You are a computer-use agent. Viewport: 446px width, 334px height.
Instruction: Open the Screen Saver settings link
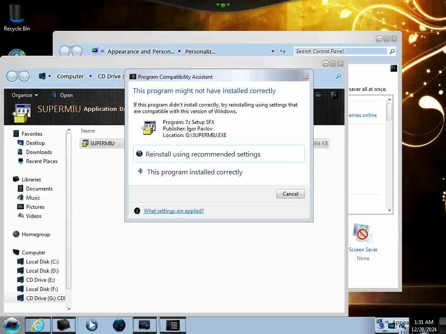pyautogui.click(x=363, y=250)
